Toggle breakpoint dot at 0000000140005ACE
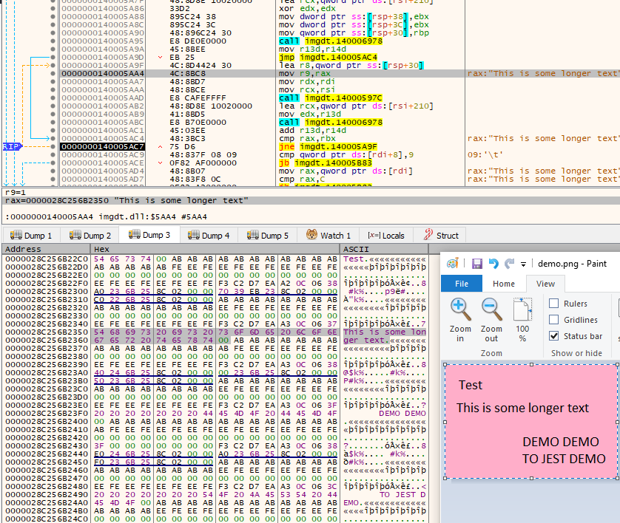The image size is (620, 523). (53, 163)
